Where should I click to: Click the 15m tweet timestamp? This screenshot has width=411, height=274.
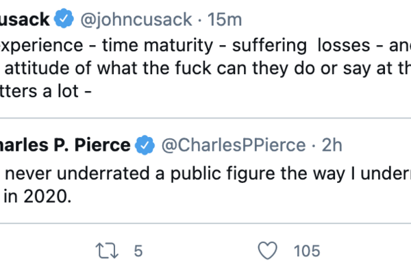(x=220, y=21)
